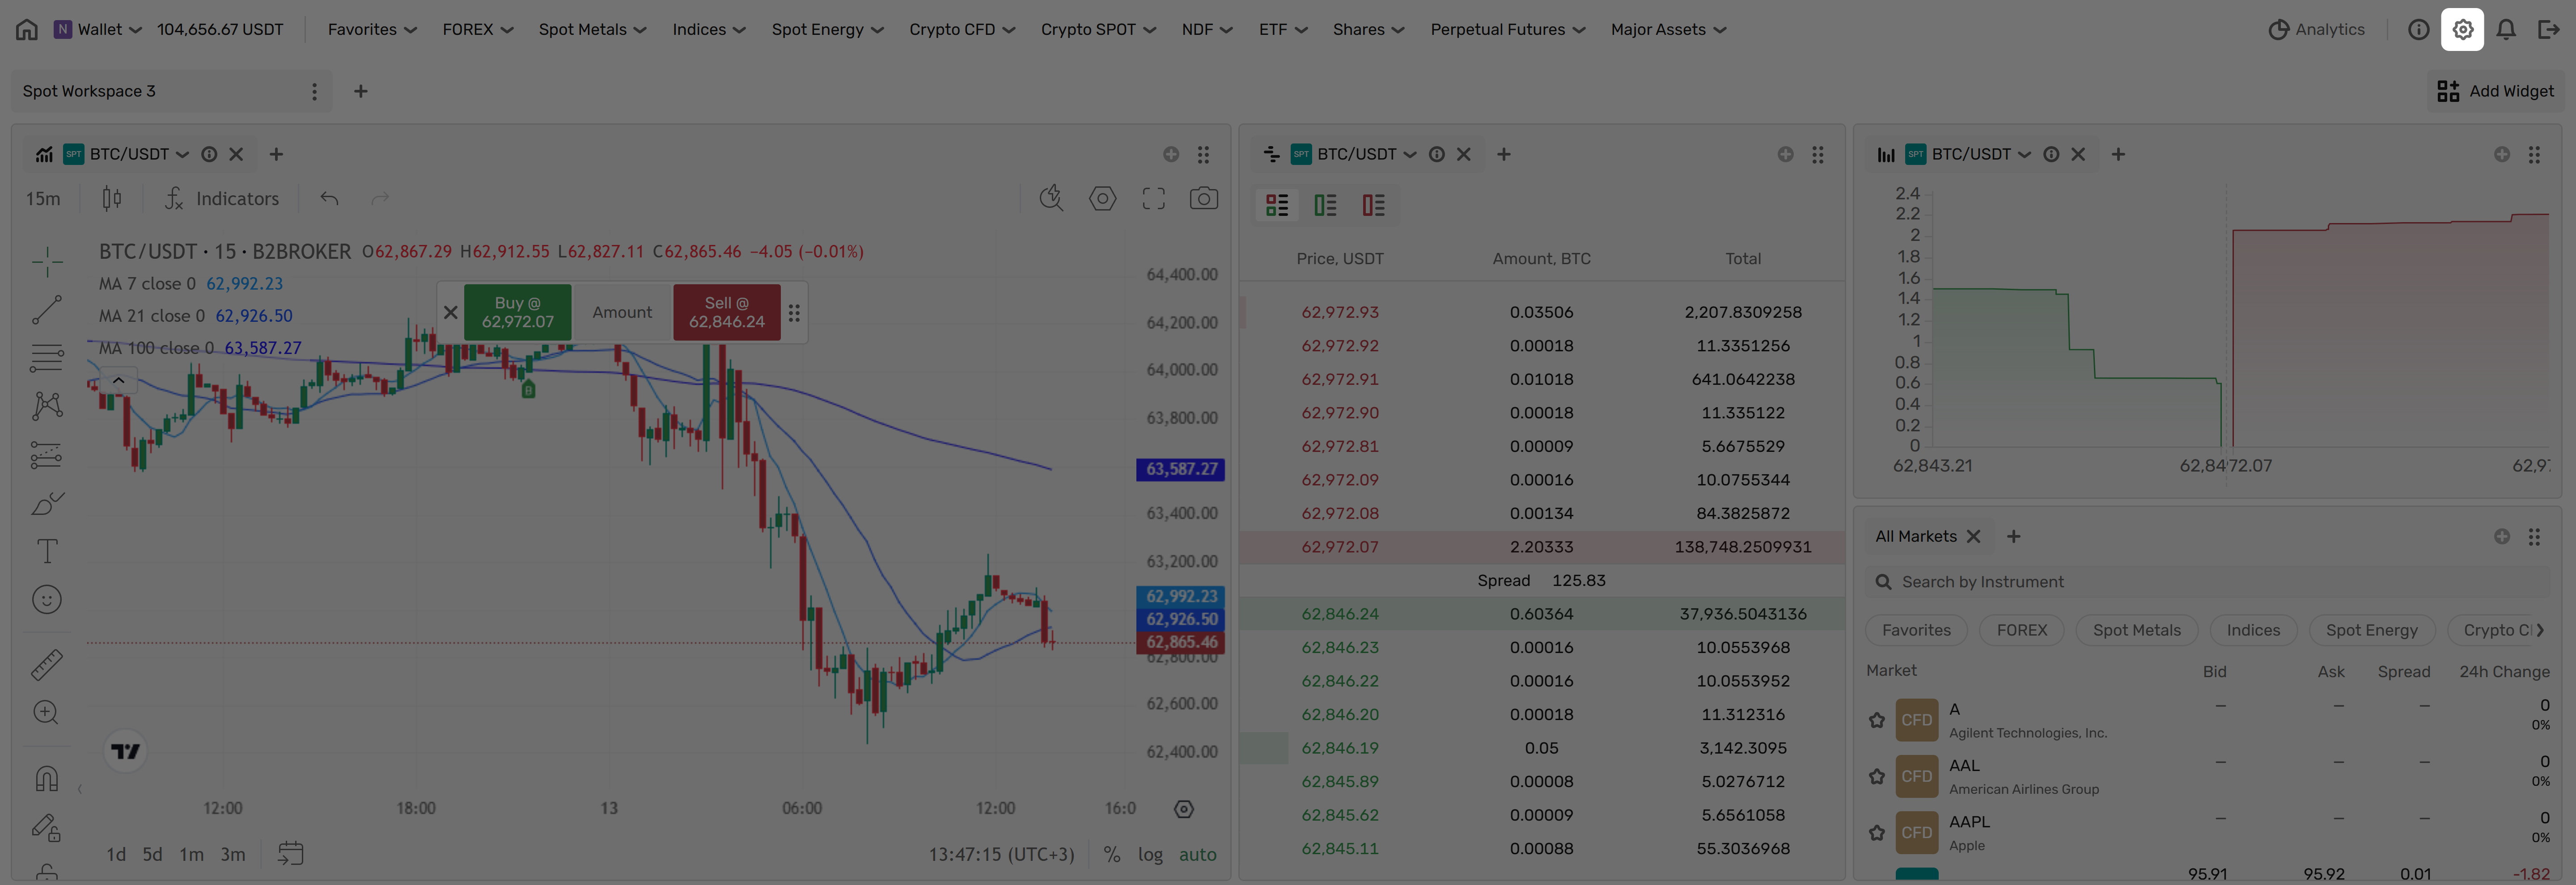Close the quick trade panel
2576x885 pixels.
[451, 312]
